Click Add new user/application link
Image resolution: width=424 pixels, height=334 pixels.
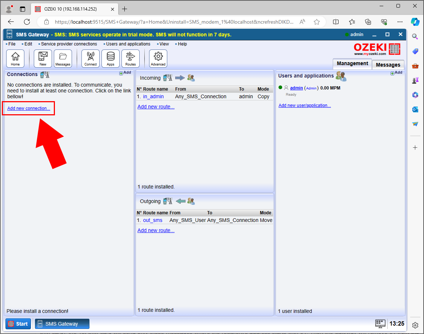click(304, 106)
